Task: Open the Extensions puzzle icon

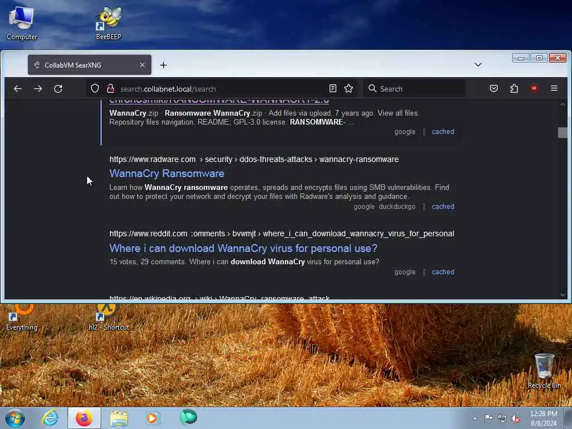Action: pos(514,88)
